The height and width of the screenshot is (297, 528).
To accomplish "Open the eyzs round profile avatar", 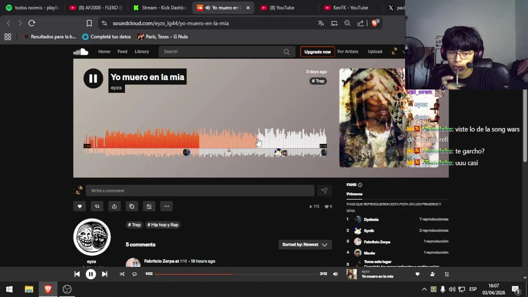I will click(92, 237).
